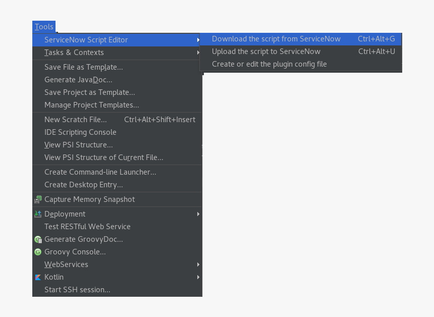
Task: Select View PSI Structure
Action: click(117, 145)
